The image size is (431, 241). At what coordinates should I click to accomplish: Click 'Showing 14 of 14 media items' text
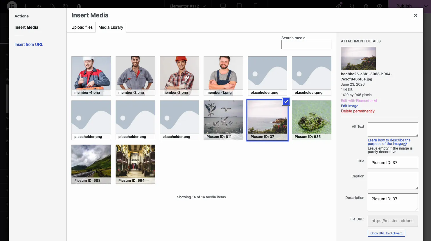[x=201, y=197]
